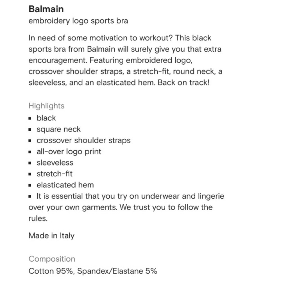Click 'Cotton 95%, Spandex/Elastane 5%' line

coord(93,271)
